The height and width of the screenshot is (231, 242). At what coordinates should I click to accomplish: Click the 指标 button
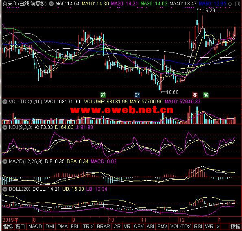tap(8, 227)
